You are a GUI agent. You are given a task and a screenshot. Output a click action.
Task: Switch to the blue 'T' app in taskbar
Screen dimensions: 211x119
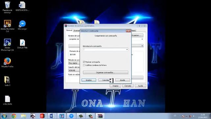pyautogui.click(x=62, y=116)
